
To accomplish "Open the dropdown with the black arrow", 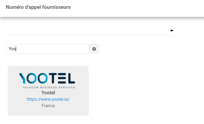I will pos(172,31).
